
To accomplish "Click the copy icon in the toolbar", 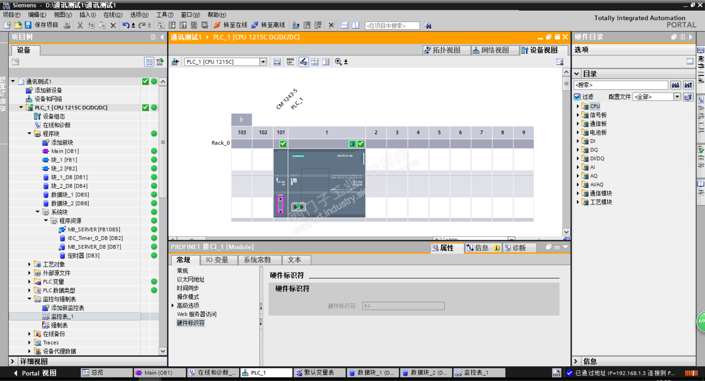I will pos(91,25).
